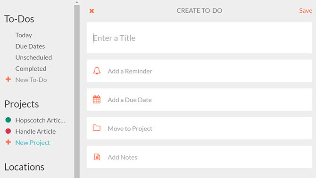Open the Today to-do list
Viewport: 316px width, 178px height.
coord(24,35)
